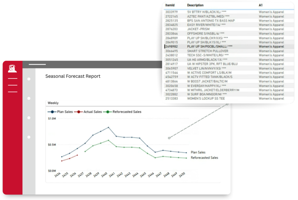Select row JACKET-PRISM
This screenshot has width=298, height=200.
[229, 29]
